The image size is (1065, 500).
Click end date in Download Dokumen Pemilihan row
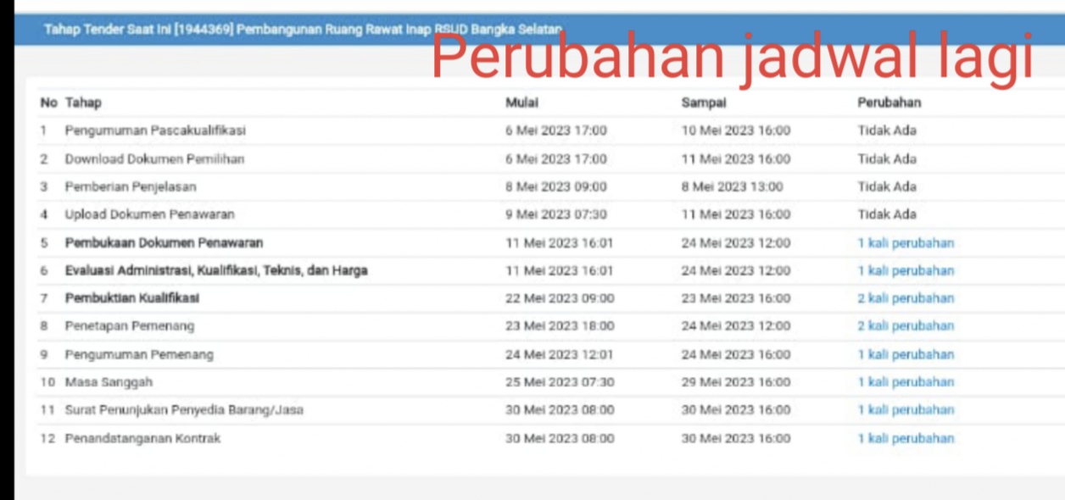(x=736, y=159)
